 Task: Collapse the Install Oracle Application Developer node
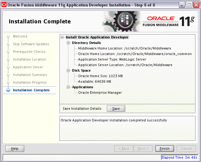tap(62, 38)
